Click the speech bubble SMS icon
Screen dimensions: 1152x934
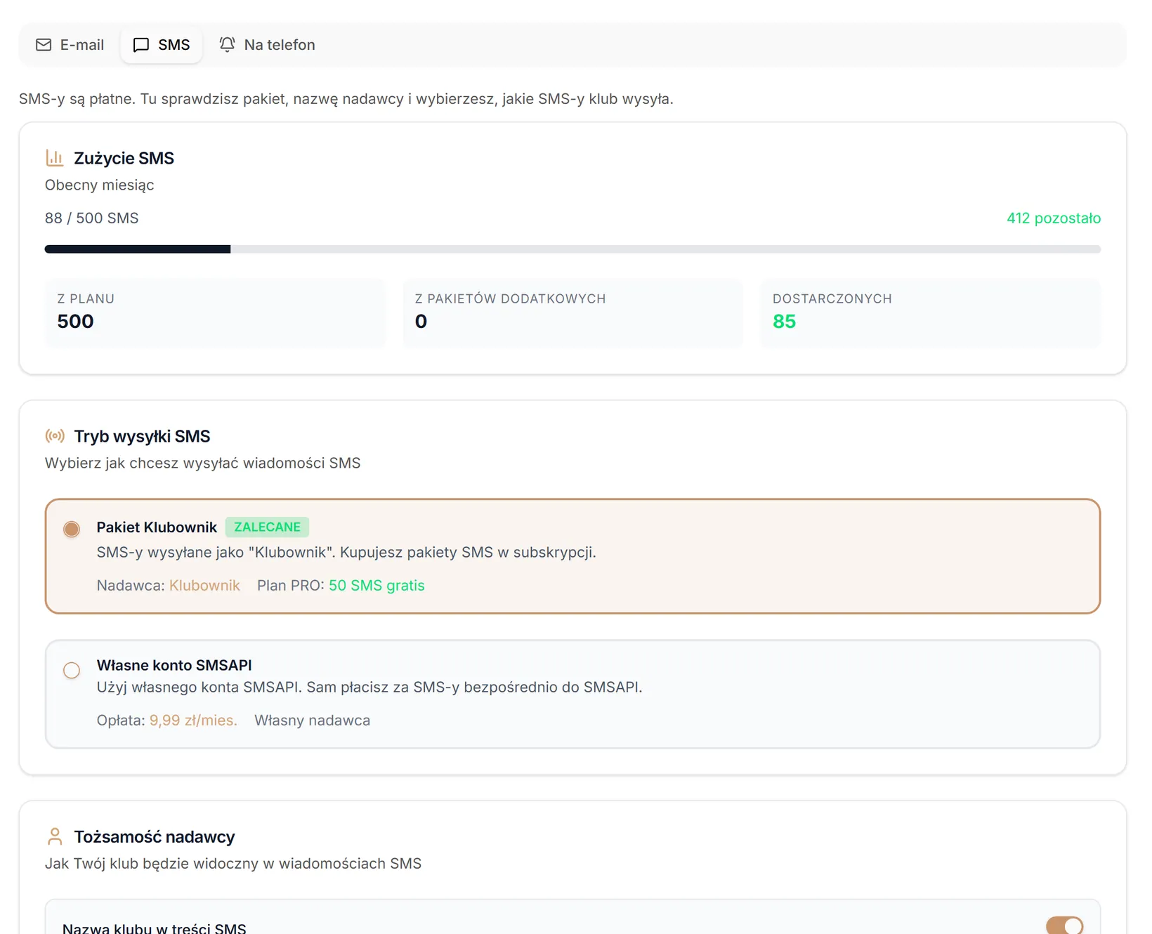click(141, 45)
